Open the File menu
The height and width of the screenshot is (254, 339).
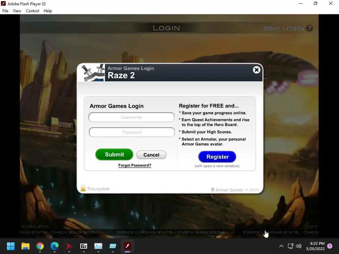(x=5, y=11)
